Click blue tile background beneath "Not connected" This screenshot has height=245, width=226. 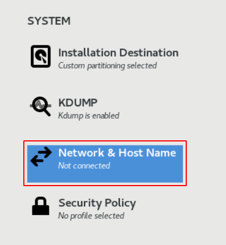point(105,177)
